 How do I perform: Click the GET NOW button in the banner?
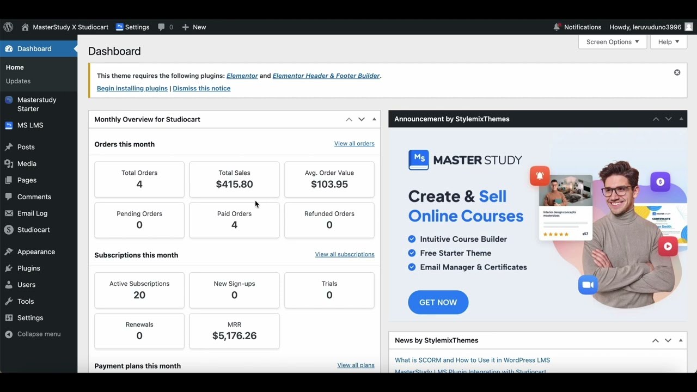[x=438, y=302]
